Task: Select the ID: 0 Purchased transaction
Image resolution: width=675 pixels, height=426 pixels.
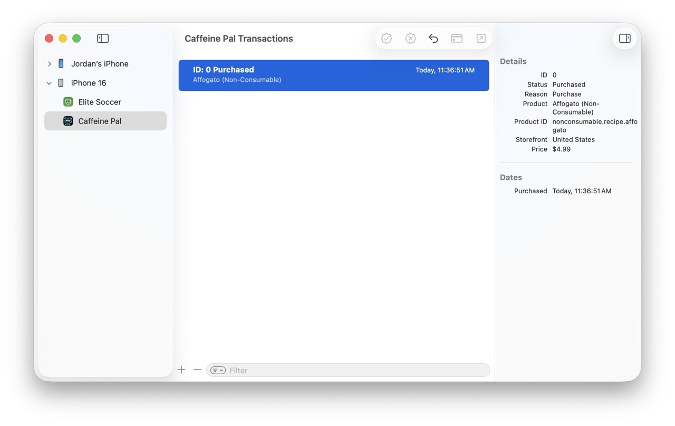Action: pos(334,75)
